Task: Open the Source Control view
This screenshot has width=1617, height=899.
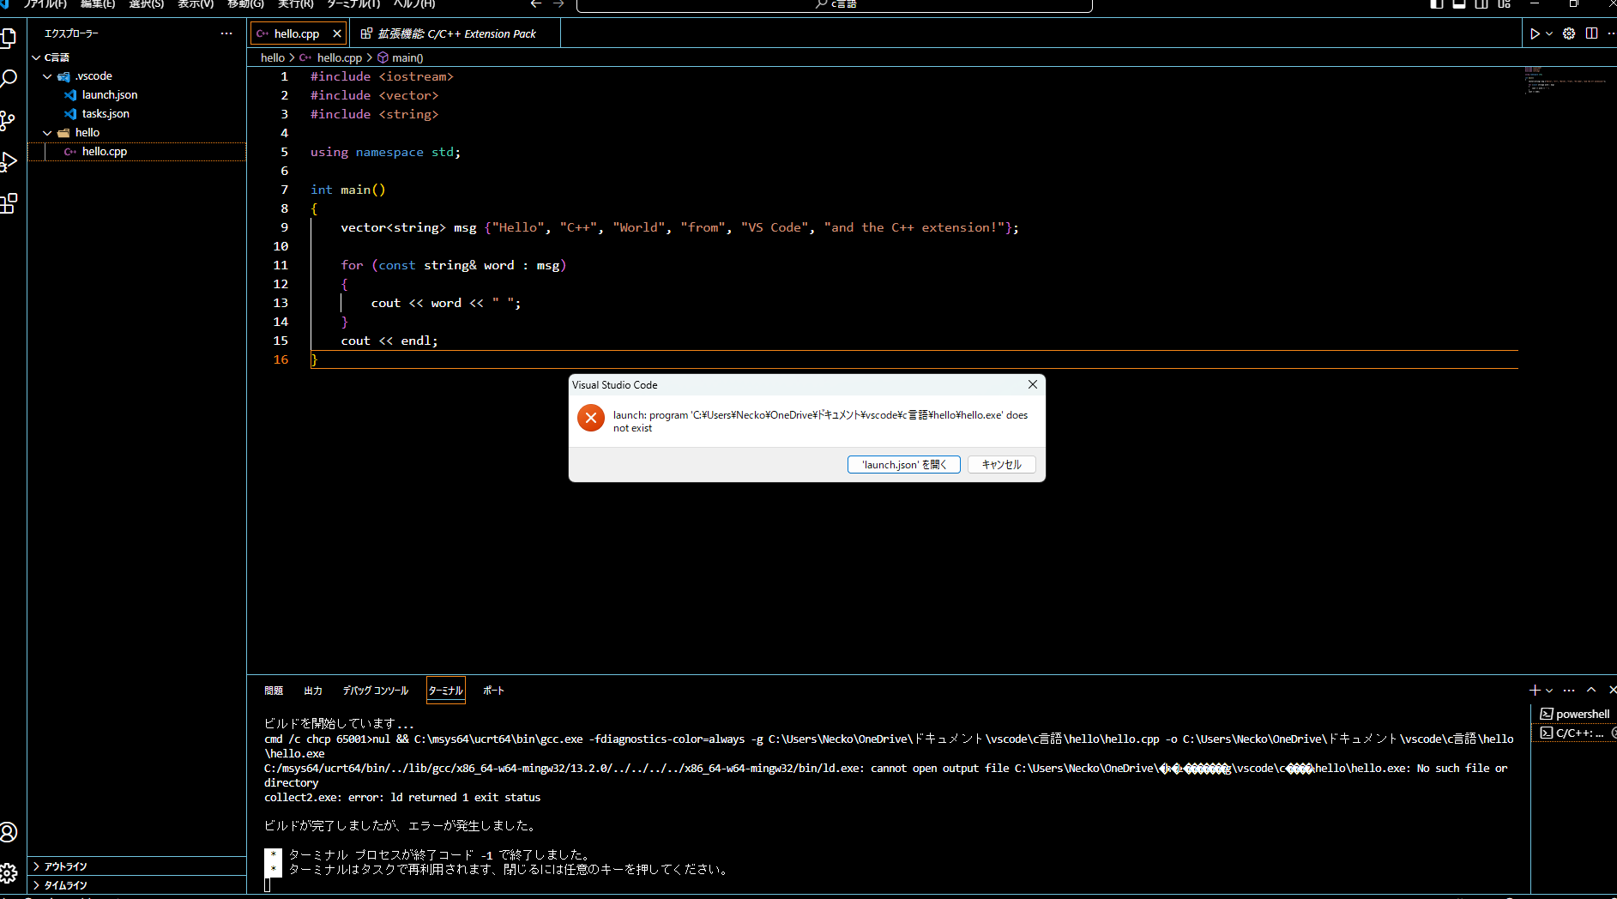Action: tap(10, 120)
